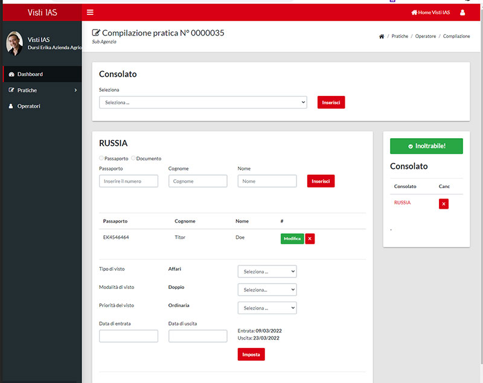
Task: Click the Entrata date 09/03/2022
Action: 269,331
